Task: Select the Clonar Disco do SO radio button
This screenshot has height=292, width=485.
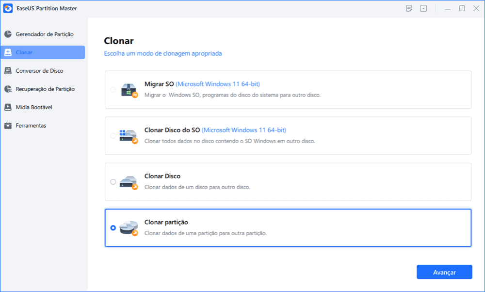Action: click(113, 136)
